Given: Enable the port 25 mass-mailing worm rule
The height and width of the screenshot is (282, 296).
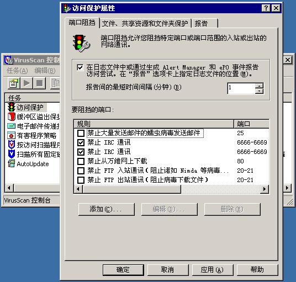Looking at the screenshot, I should pos(81,133).
